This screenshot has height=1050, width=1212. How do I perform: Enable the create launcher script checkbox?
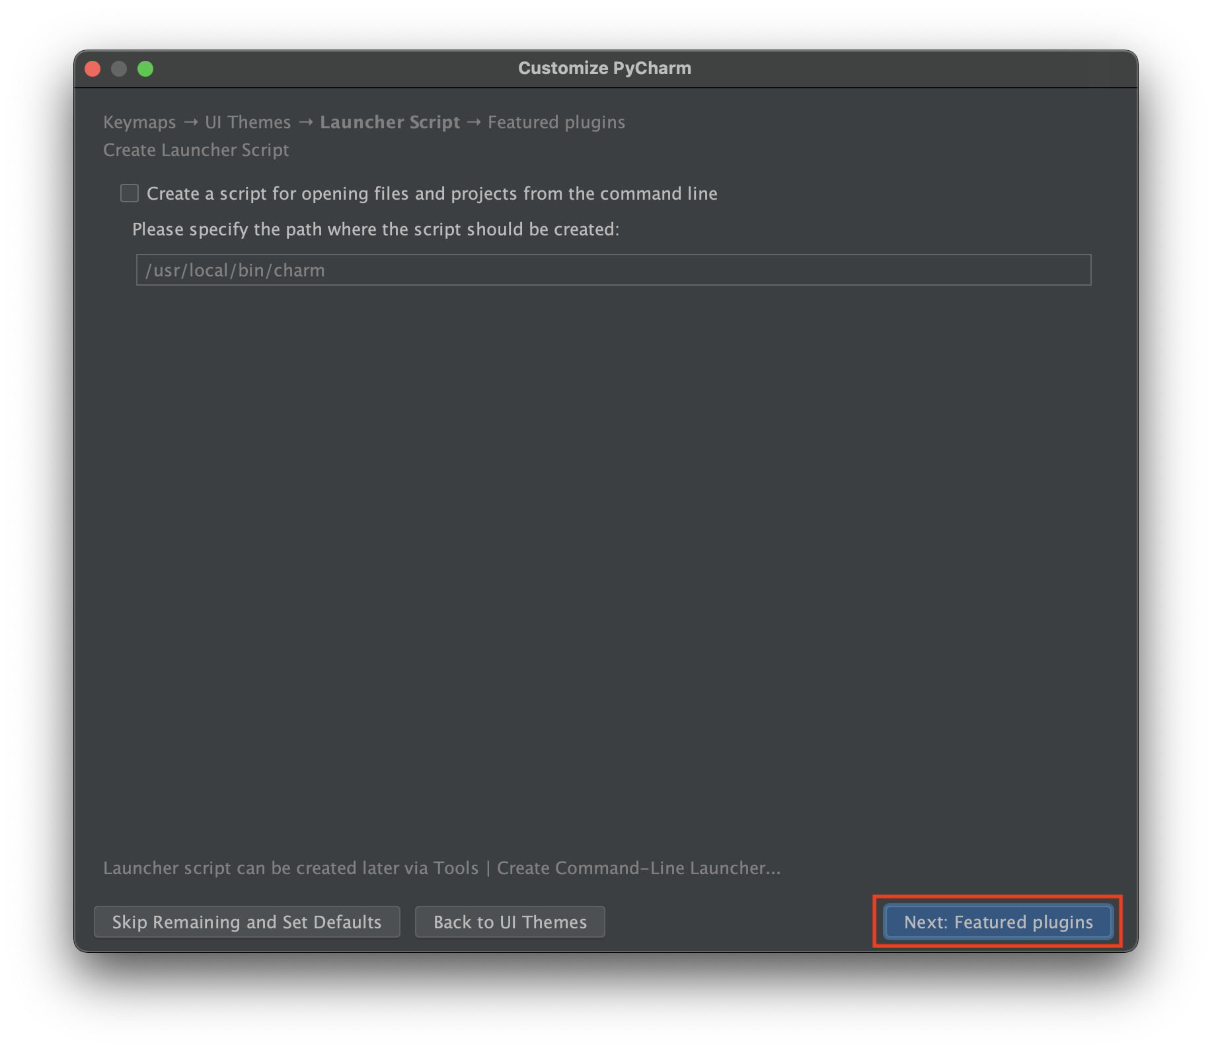130,193
